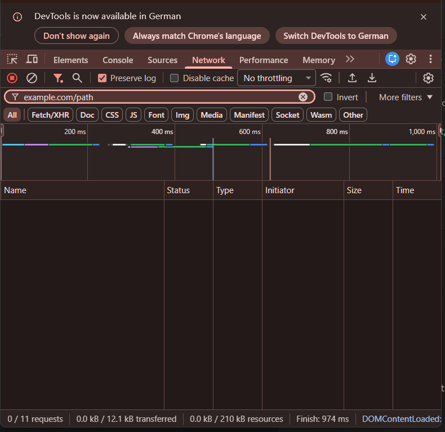Screen dimensions: 445x432
Task: Open DevTools settings gear
Action: point(411,59)
